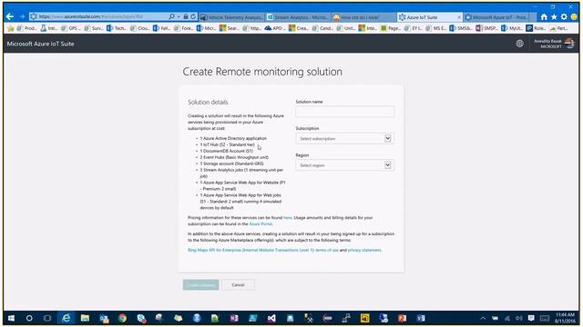Click the Cortana circle on taskbar
The width and height of the screenshot is (583, 327).
(29, 318)
